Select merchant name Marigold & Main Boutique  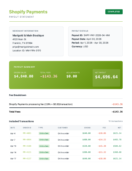coord(28,36)
